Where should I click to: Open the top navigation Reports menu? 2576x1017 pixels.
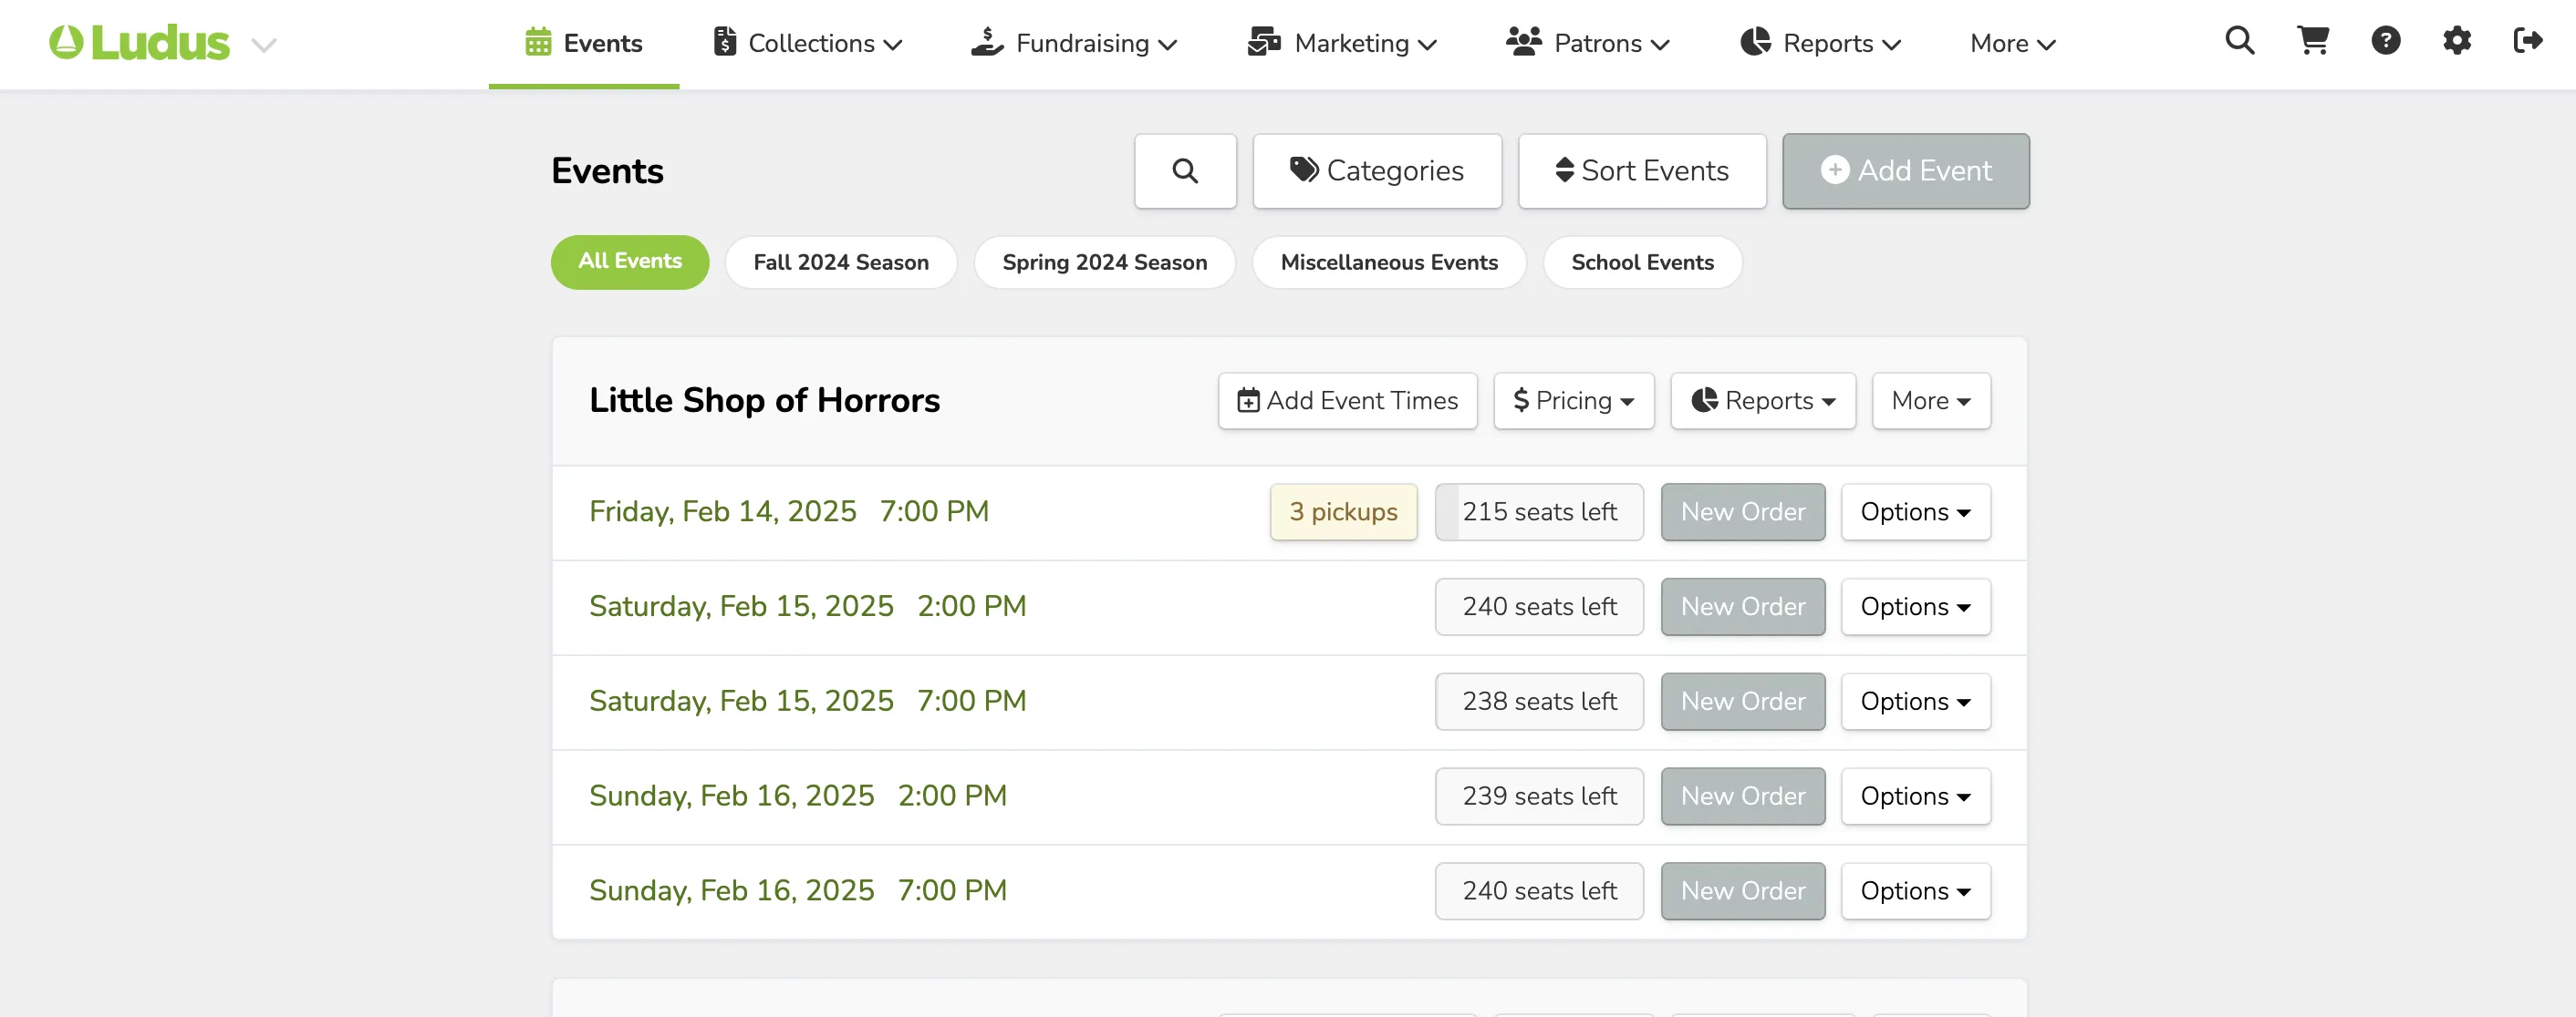[x=1820, y=43]
